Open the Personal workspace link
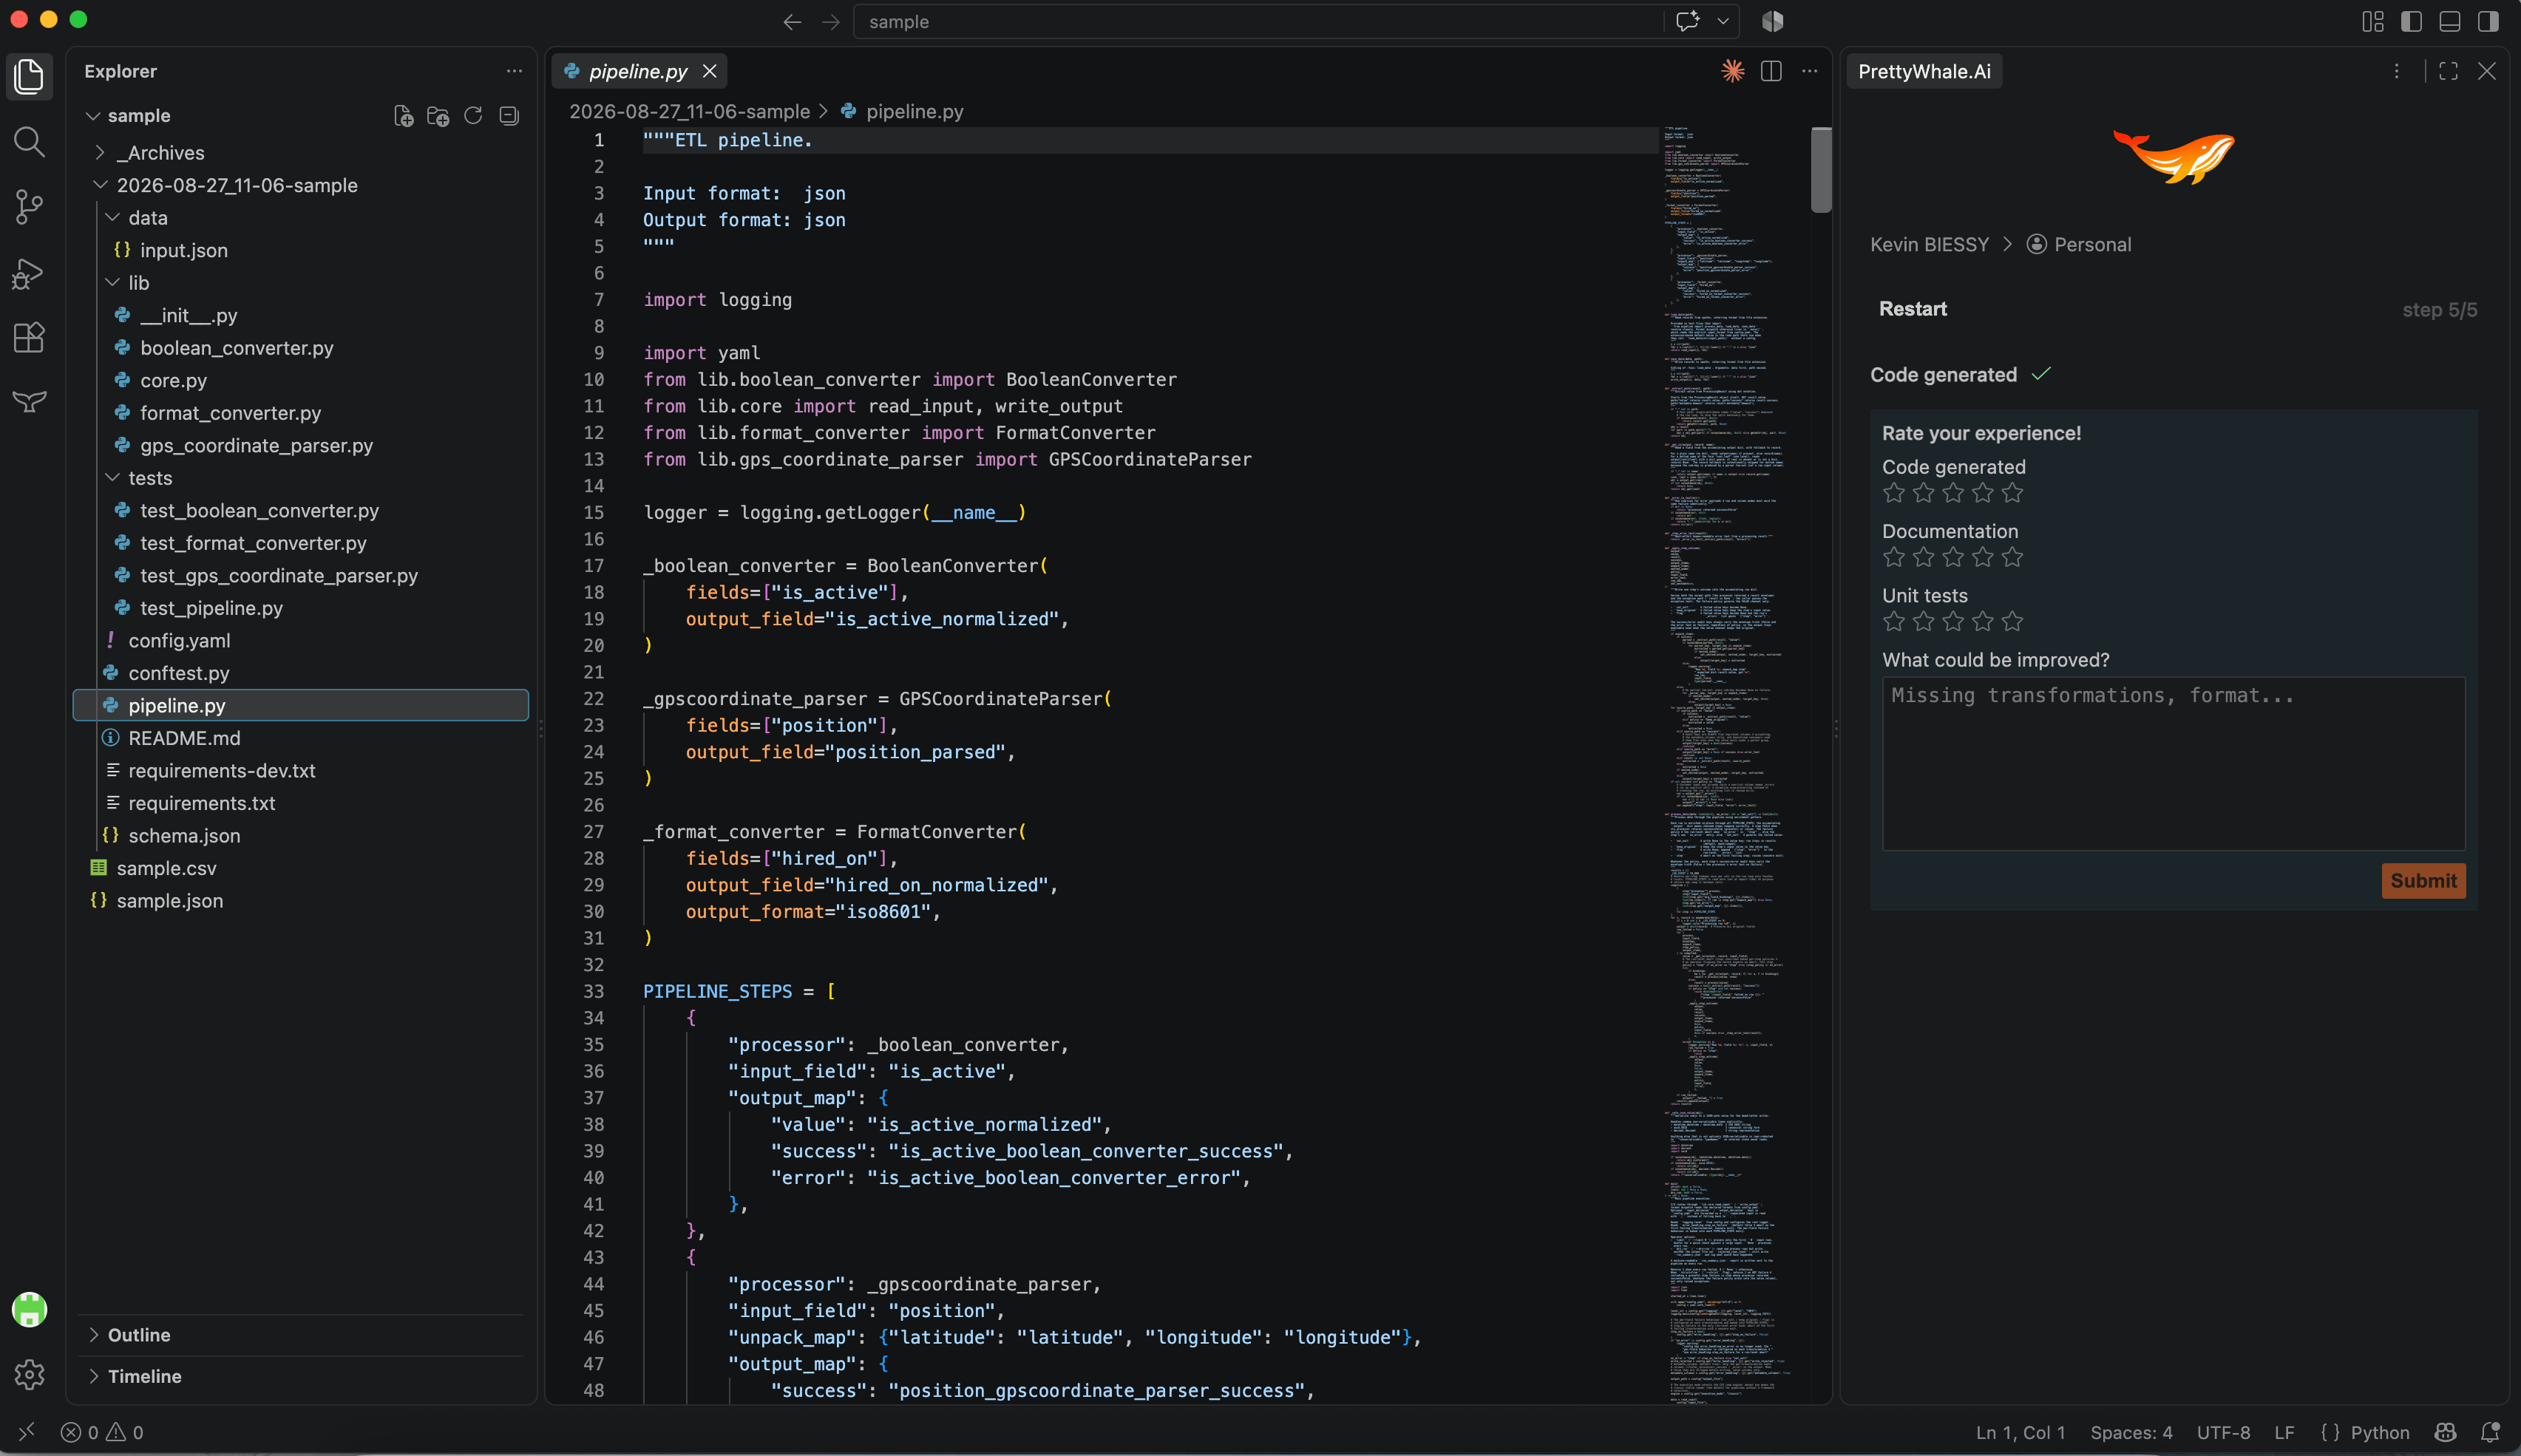Screen dimensions: 2521x1456 (2079, 245)
